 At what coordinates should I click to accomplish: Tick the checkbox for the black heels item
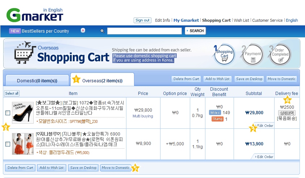8,113
